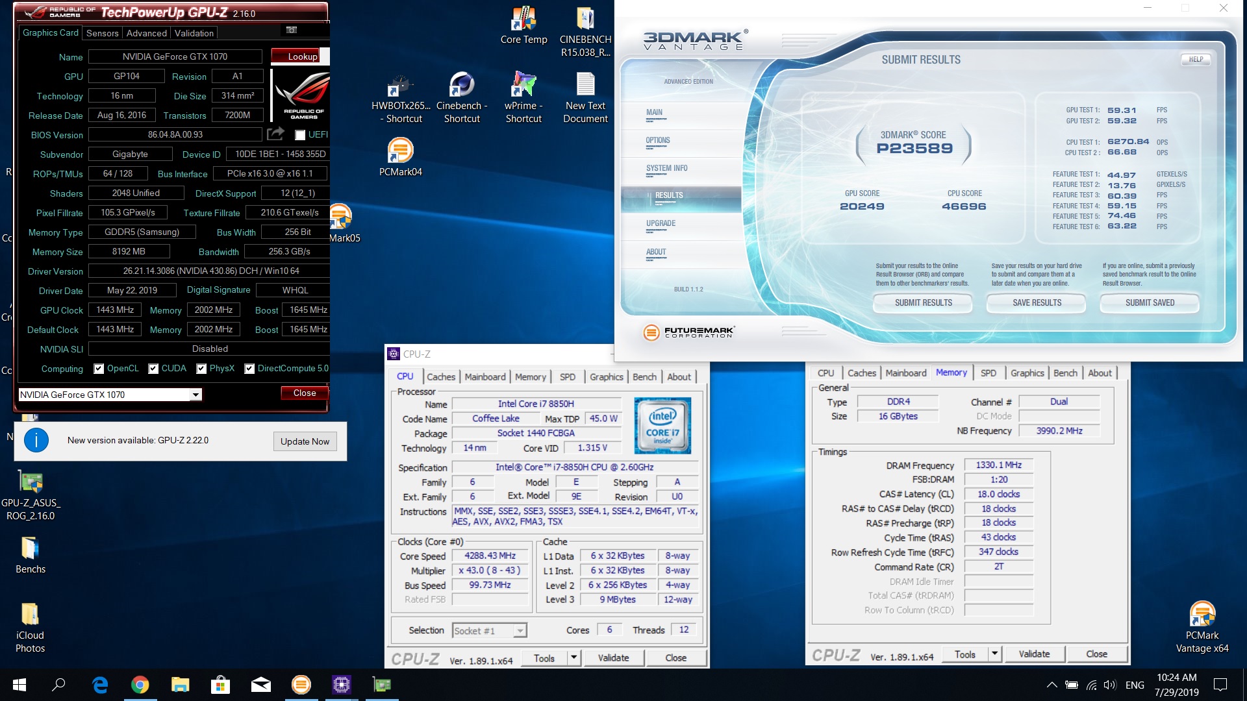
Task: Launch Microsoft Edge from taskbar
Action: coord(99,685)
